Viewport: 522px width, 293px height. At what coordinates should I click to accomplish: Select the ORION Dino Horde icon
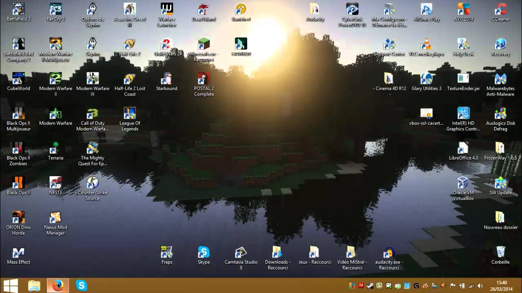click(x=18, y=217)
